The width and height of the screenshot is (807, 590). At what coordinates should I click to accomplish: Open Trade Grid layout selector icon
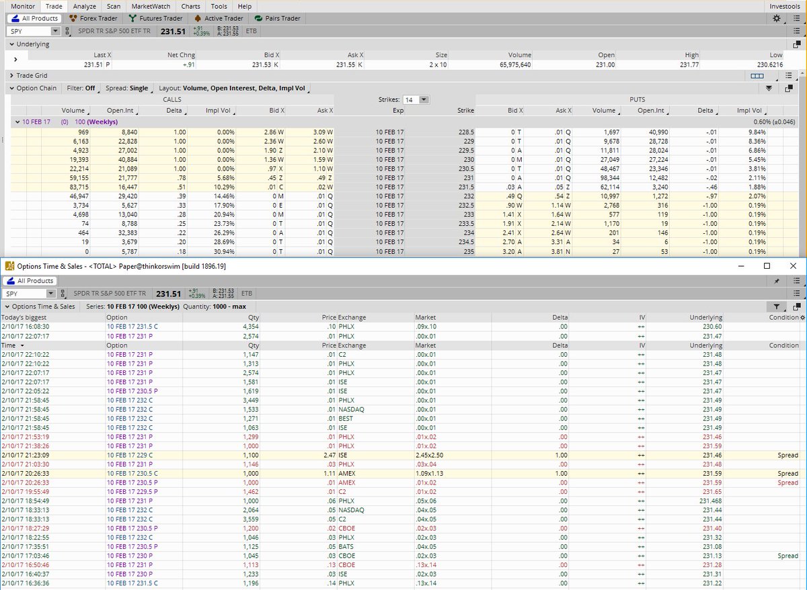[757, 76]
